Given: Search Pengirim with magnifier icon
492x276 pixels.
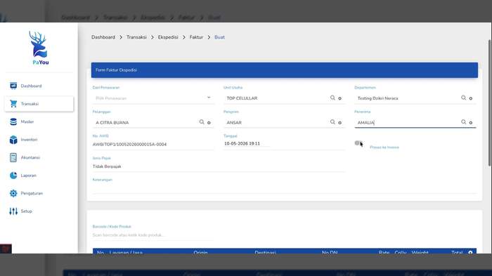Looking at the screenshot, I should point(332,122).
